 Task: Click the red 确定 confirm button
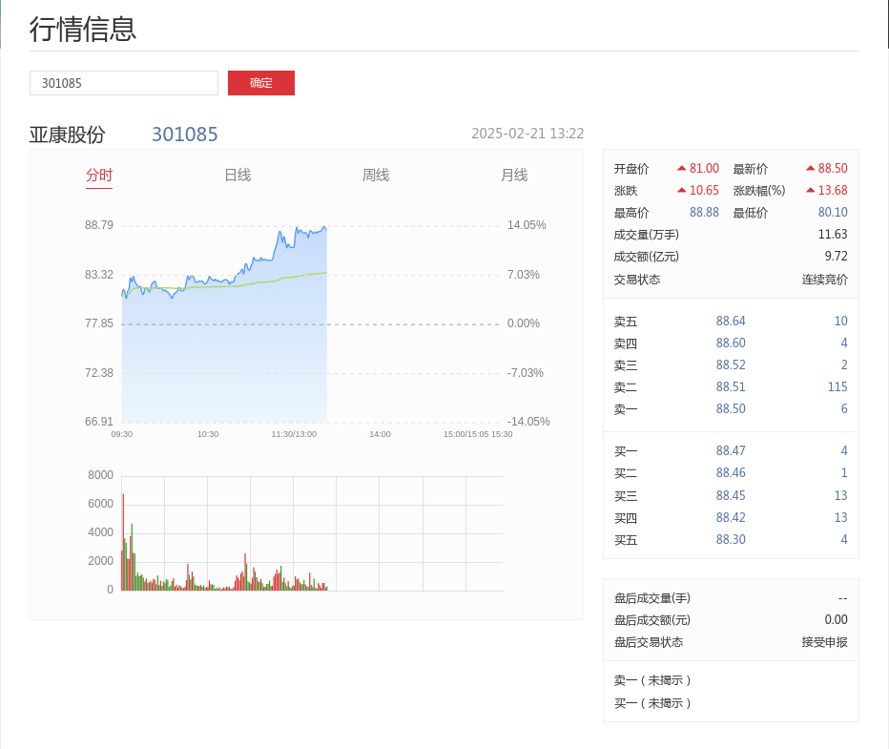260,83
